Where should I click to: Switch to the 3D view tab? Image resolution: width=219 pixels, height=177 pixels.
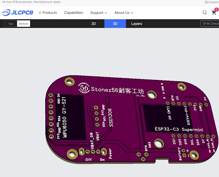click(x=115, y=24)
